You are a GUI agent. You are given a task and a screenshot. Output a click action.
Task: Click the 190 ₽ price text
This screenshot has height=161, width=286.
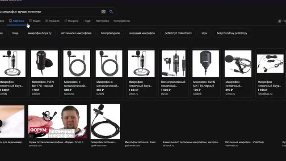(x=197, y=90)
